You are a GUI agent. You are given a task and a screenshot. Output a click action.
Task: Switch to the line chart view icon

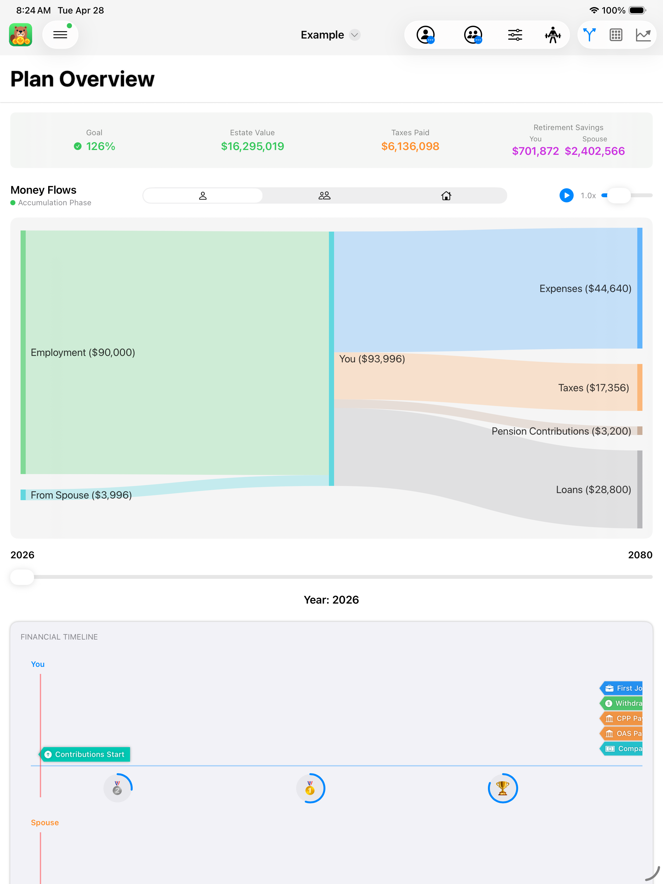tap(643, 35)
